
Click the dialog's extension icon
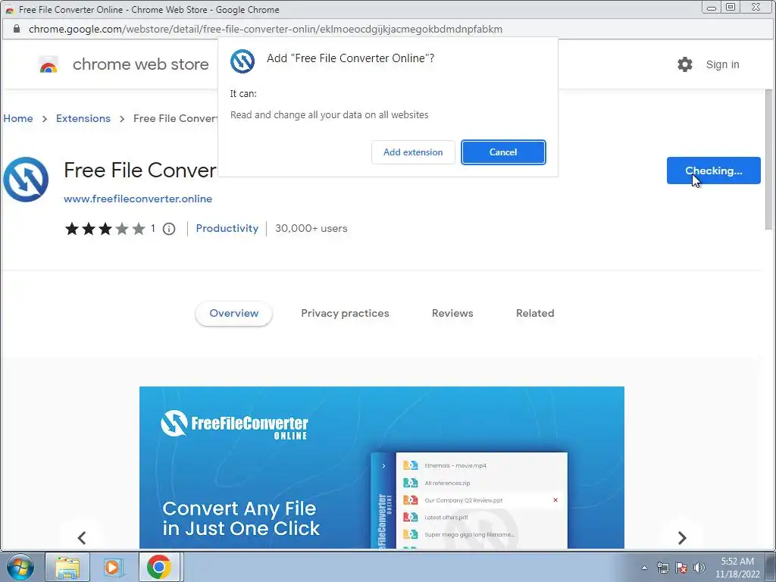(x=242, y=61)
